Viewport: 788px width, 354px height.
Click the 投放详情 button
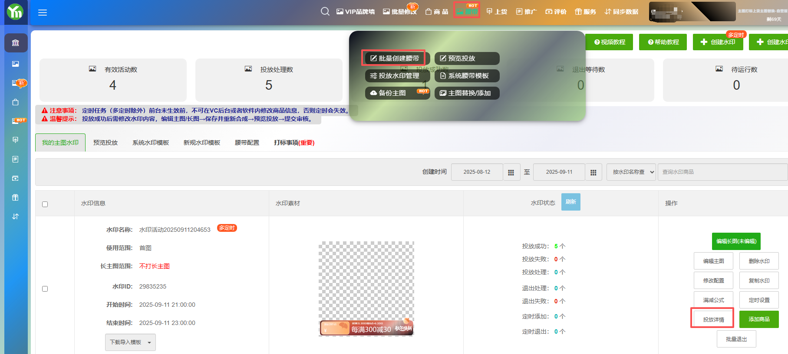click(713, 319)
